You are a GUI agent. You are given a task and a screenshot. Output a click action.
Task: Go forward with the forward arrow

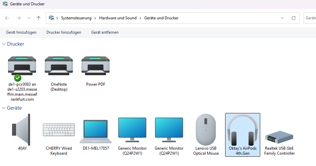pyautogui.click(x=19, y=18)
